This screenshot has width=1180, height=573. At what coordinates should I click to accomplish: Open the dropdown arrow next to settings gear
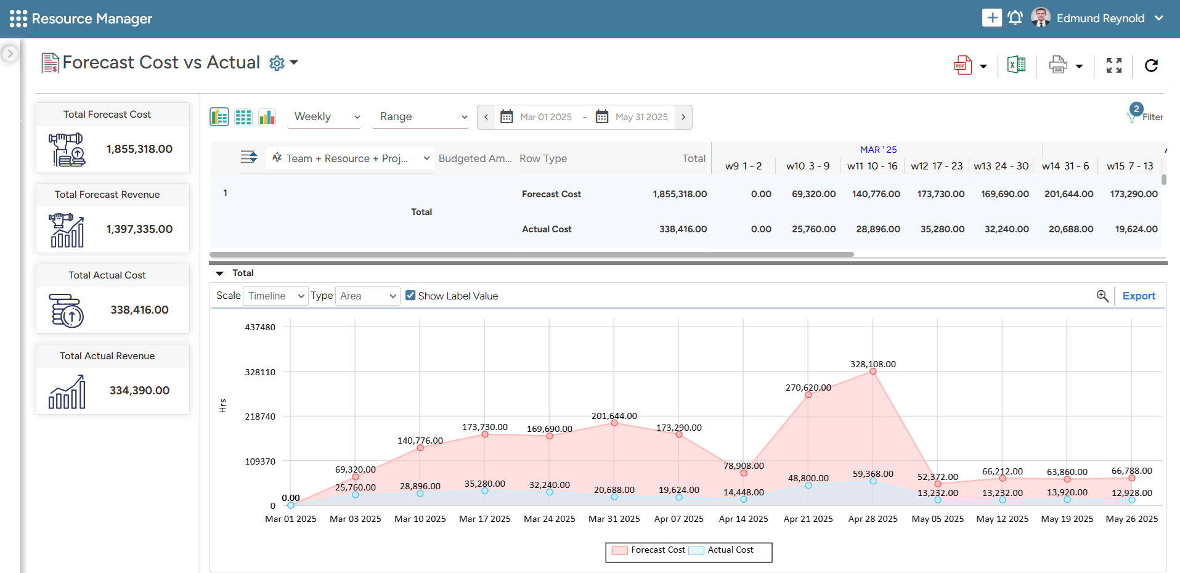pyautogui.click(x=294, y=62)
